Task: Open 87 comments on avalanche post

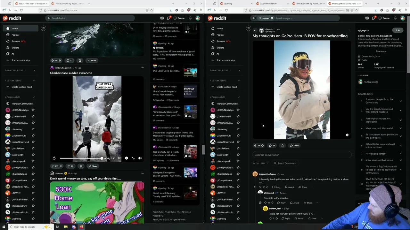Action: pyautogui.click(x=70, y=166)
